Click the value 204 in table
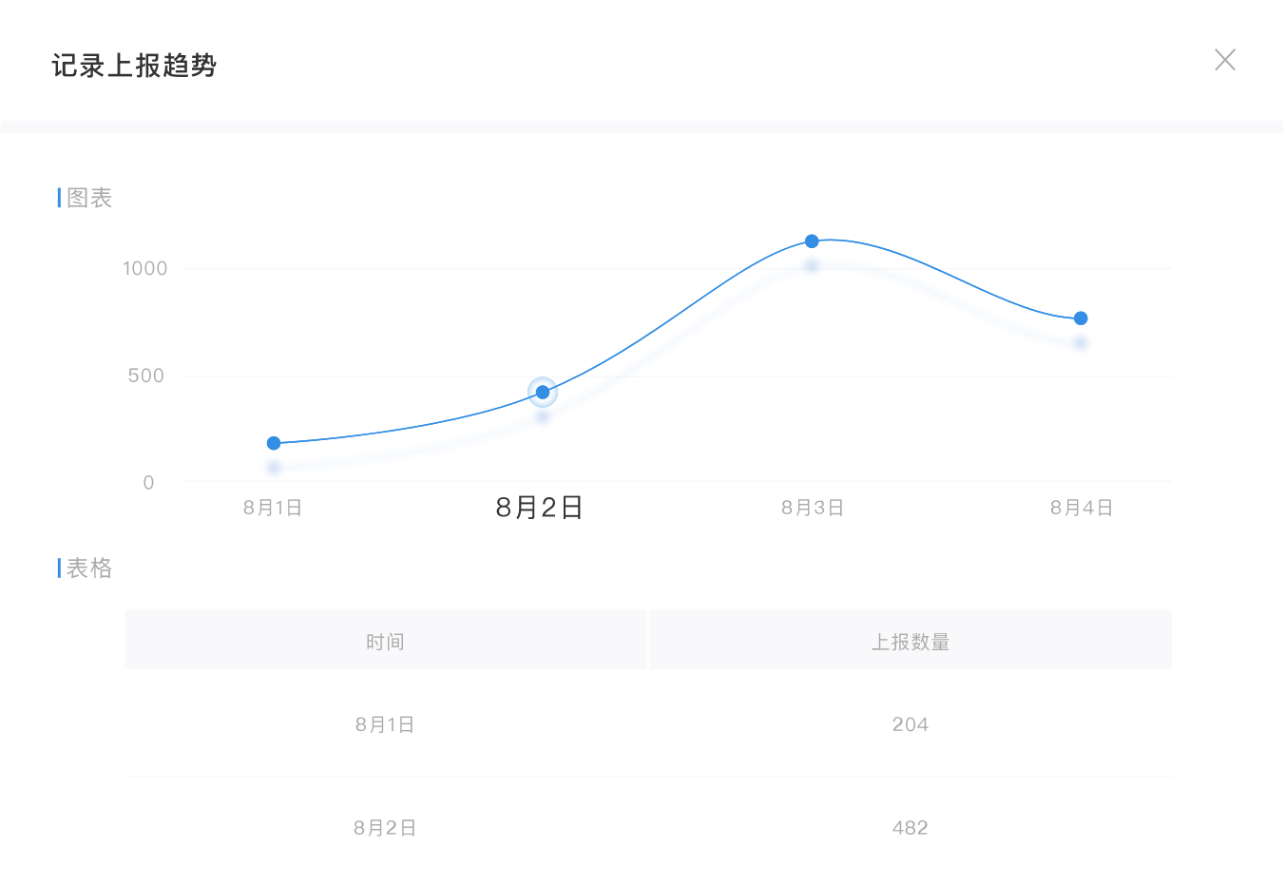The image size is (1285, 886). 910,724
